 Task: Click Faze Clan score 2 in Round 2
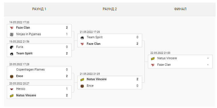pyautogui.click(x=137, y=44)
